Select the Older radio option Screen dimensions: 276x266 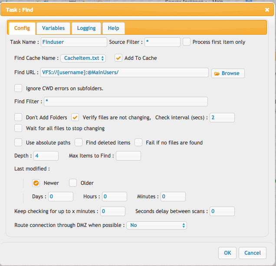pyautogui.click(x=73, y=183)
